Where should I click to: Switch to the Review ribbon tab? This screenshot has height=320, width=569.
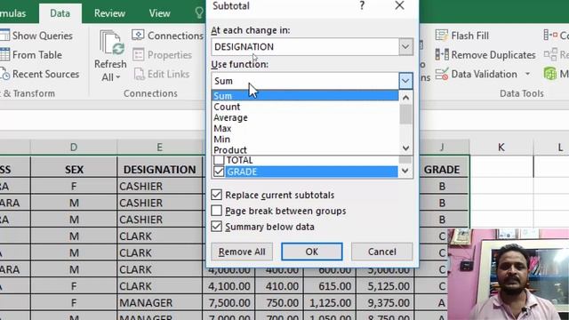(109, 13)
